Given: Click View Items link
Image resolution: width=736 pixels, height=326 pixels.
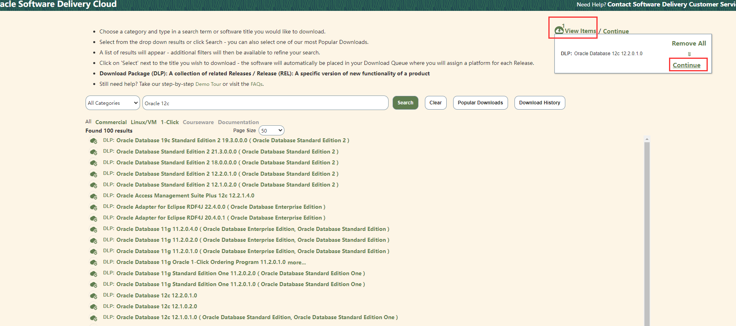Looking at the screenshot, I should click(x=580, y=31).
